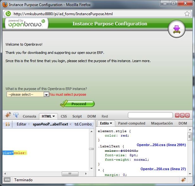Click the orange break-on-mutate icon in HTML panel

pos(8,124)
